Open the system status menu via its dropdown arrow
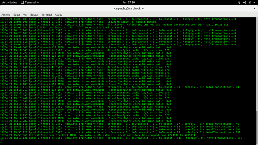 coord(254,2)
